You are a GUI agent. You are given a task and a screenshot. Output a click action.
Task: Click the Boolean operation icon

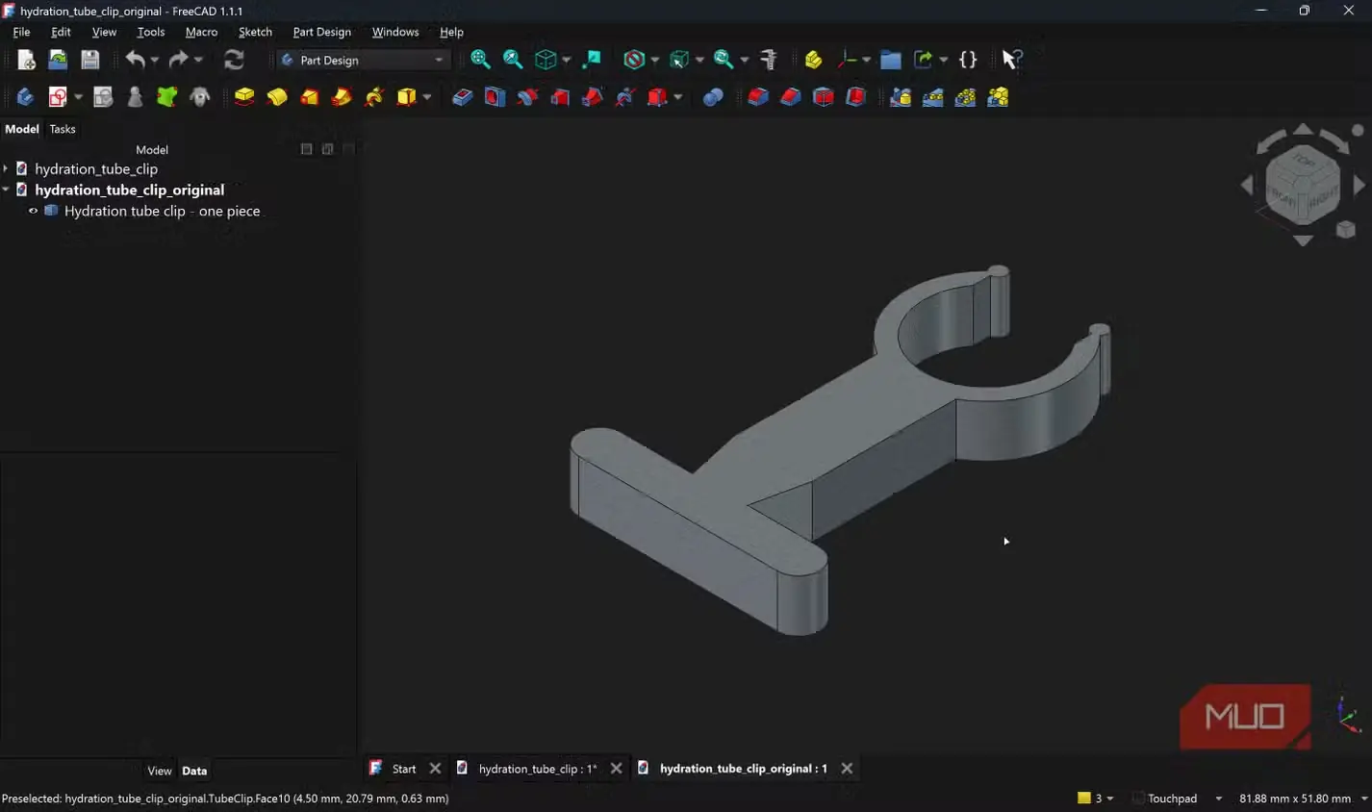coord(713,97)
